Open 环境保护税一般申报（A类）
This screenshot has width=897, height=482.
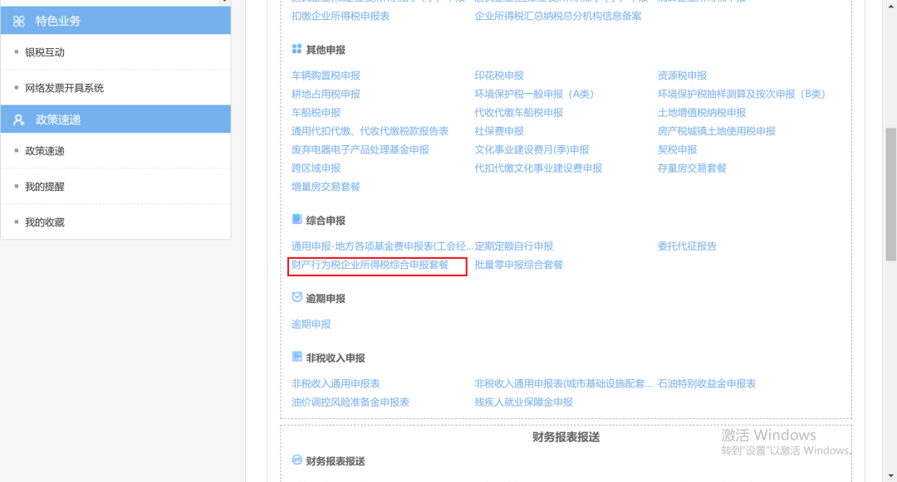(x=534, y=94)
